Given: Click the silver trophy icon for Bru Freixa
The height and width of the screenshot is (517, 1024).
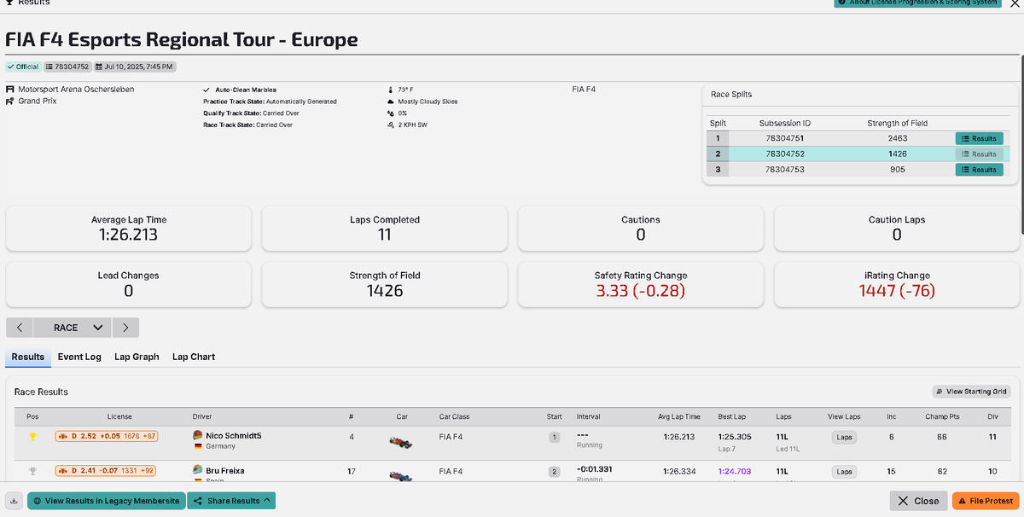Looking at the screenshot, I should pos(32,471).
